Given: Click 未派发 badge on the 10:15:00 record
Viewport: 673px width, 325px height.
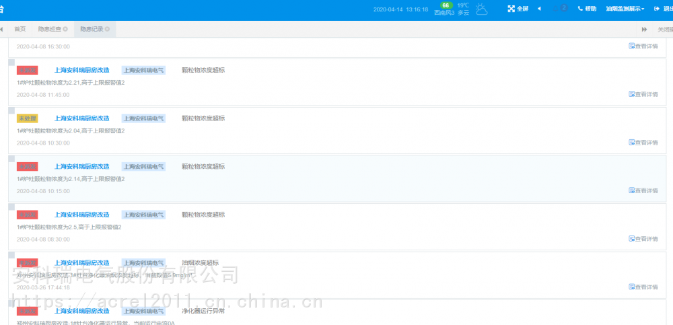Looking at the screenshot, I should point(28,167).
